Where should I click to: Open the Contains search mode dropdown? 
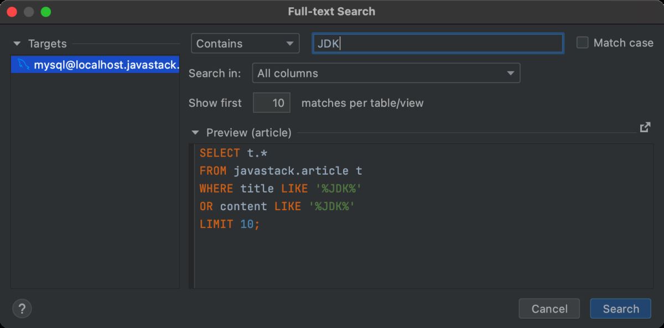[245, 43]
